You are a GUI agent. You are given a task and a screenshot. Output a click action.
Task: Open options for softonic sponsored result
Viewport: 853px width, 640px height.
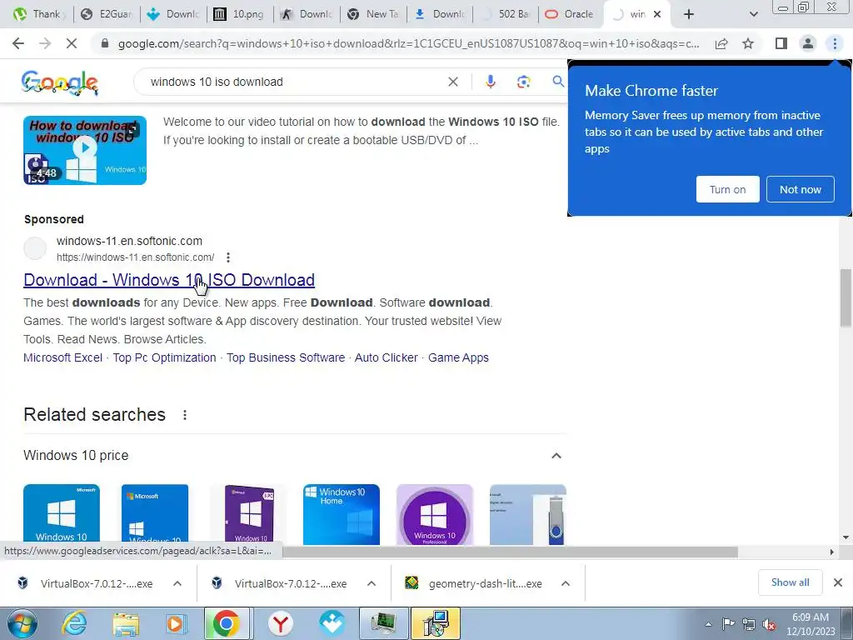[228, 257]
